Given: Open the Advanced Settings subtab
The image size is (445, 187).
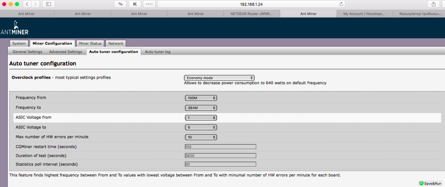Looking at the screenshot, I should pyautogui.click(x=65, y=52).
